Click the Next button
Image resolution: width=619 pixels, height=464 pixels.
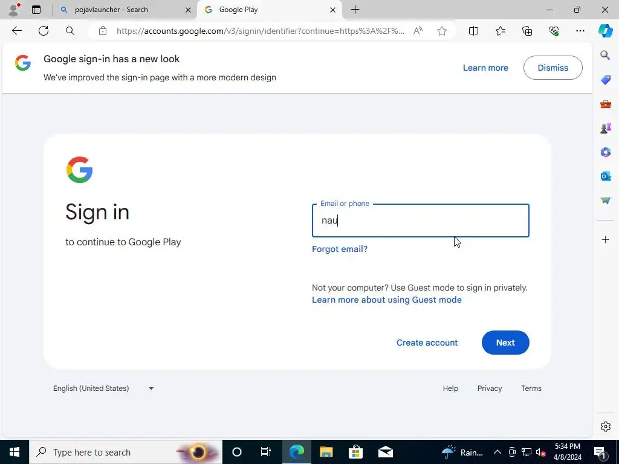pos(505,343)
